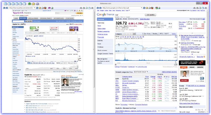Select Company in Google Finance sidebar

pos(105,19)
